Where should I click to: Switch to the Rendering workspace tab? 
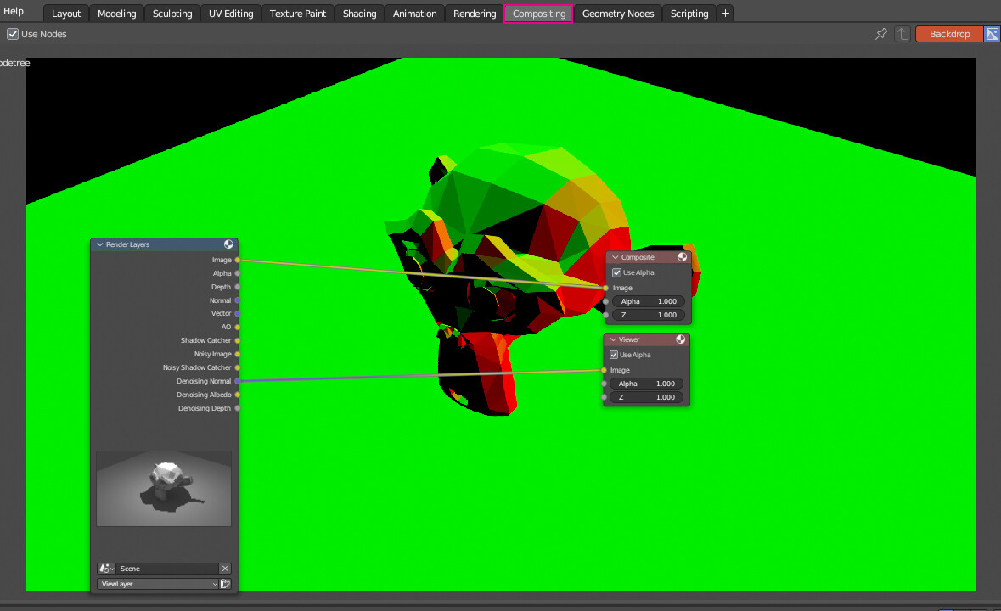[475, 14]
